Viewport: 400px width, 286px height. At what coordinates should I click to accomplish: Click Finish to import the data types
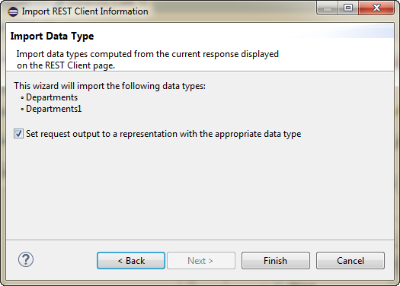[x=276, y=261]
